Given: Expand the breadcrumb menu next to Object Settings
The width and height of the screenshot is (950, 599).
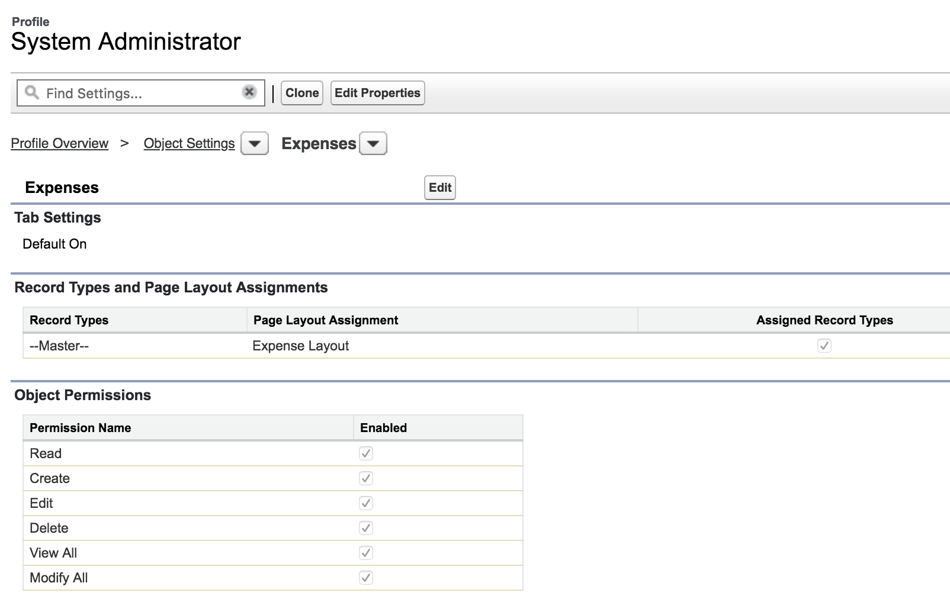Looking at the screenshot, I should coord(255,143).
